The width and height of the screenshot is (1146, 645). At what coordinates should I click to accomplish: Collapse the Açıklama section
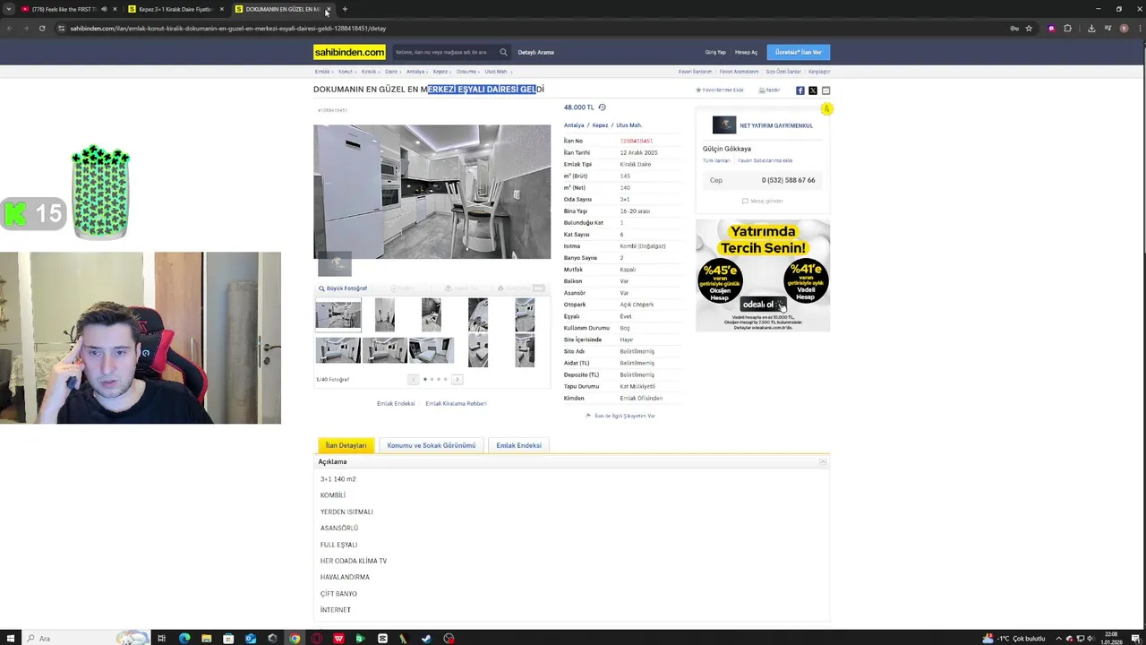click(x=823, y=461)
